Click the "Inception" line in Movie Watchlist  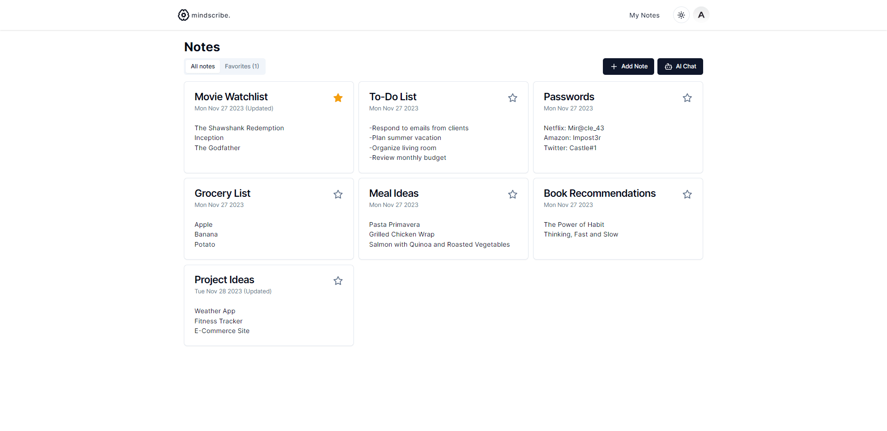pyautogui.click(x=209, y=138)
